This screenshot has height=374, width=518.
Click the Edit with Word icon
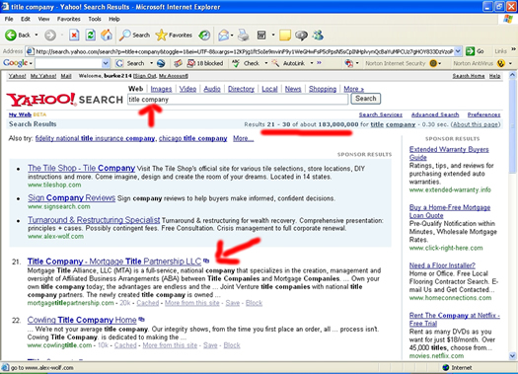(x=261, y=35)
